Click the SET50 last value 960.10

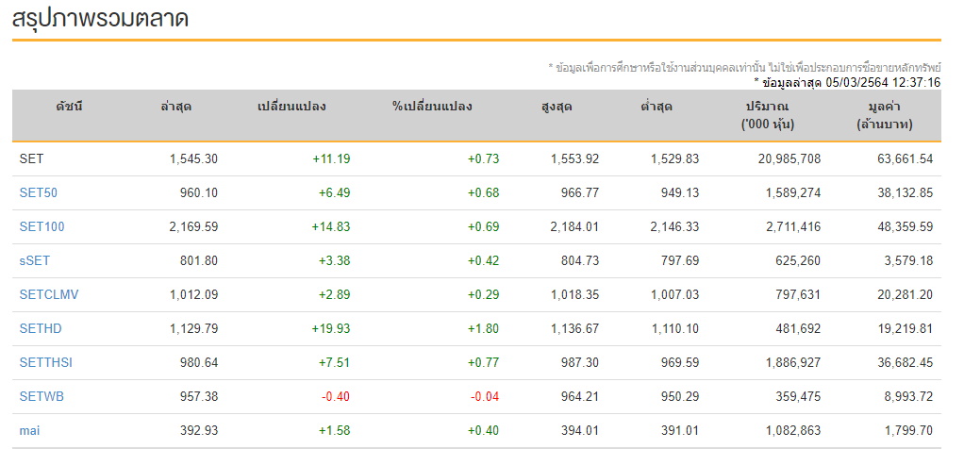pyautogui.click(x=199, y=193)
